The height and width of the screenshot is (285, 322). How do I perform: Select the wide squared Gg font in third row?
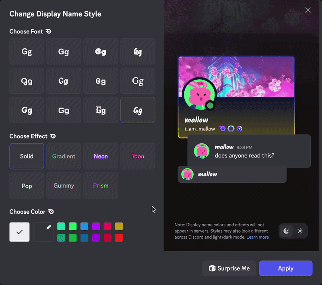click(x=64, y=110)
